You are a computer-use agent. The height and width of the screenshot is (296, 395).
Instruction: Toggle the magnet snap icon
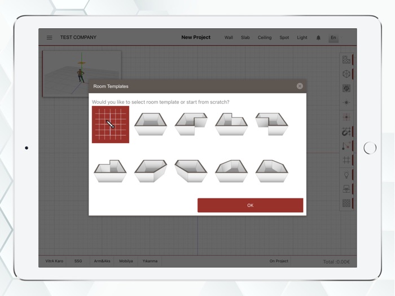346,131
